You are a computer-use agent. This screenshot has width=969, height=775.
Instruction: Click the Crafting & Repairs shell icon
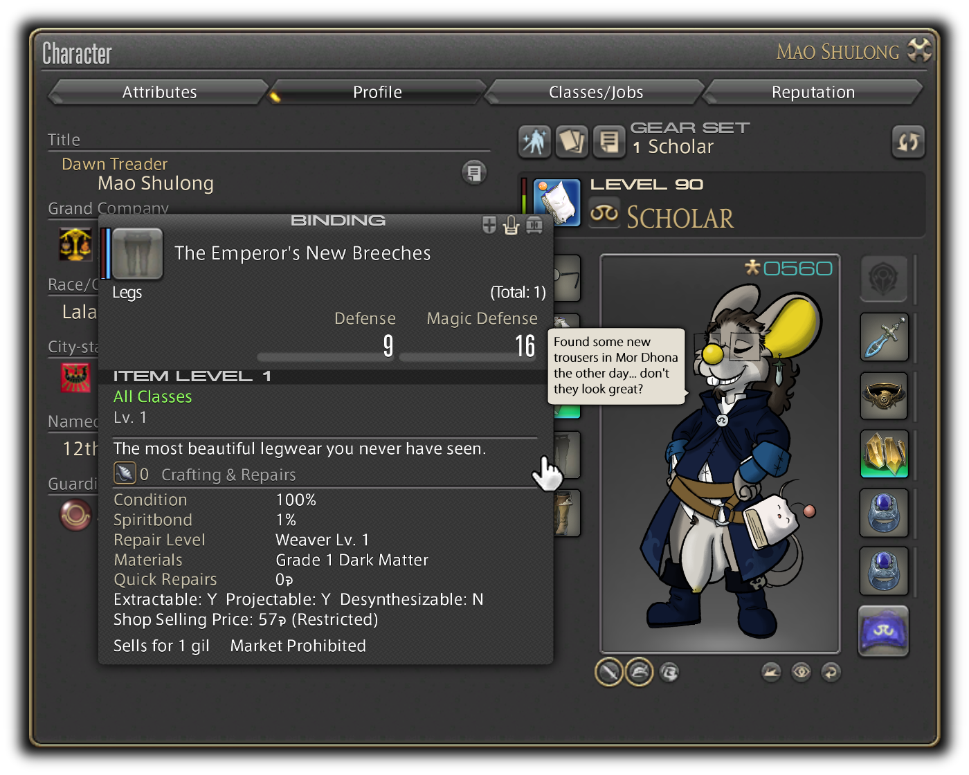[x=125, y=473]
